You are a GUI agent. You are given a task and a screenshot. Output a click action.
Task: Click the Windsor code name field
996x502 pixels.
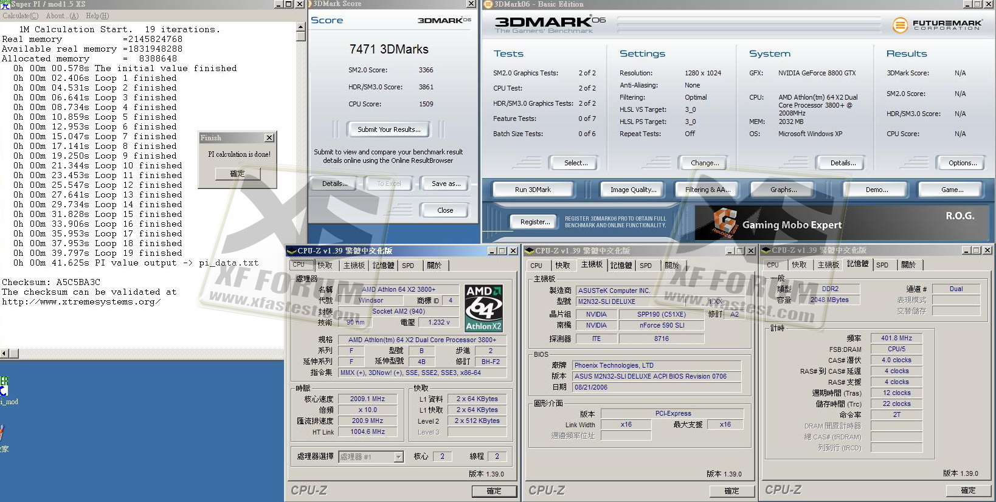[x=370, y=300]
